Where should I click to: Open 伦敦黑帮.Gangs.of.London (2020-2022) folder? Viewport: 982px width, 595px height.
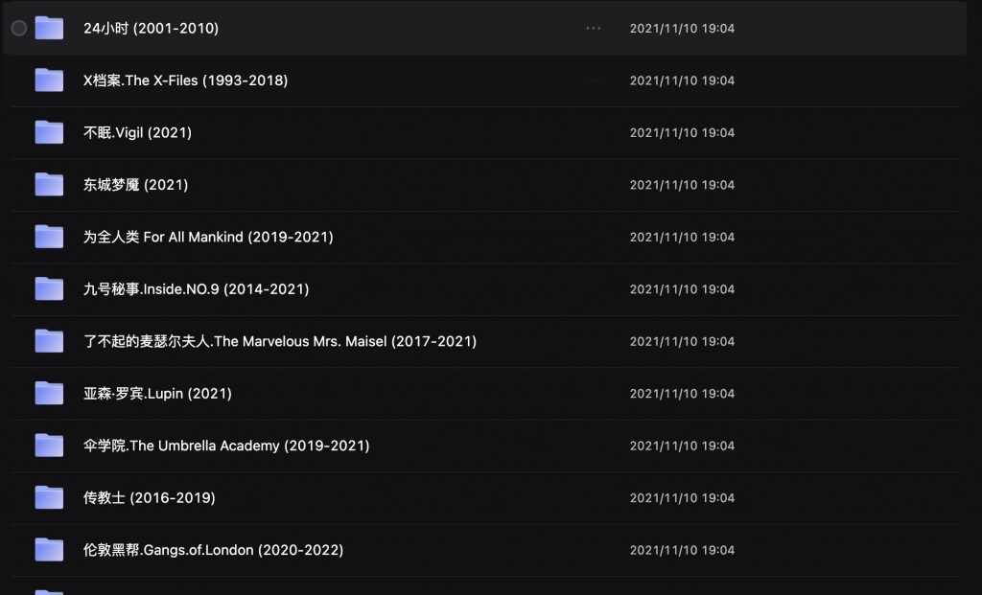(x=213, y=550)
